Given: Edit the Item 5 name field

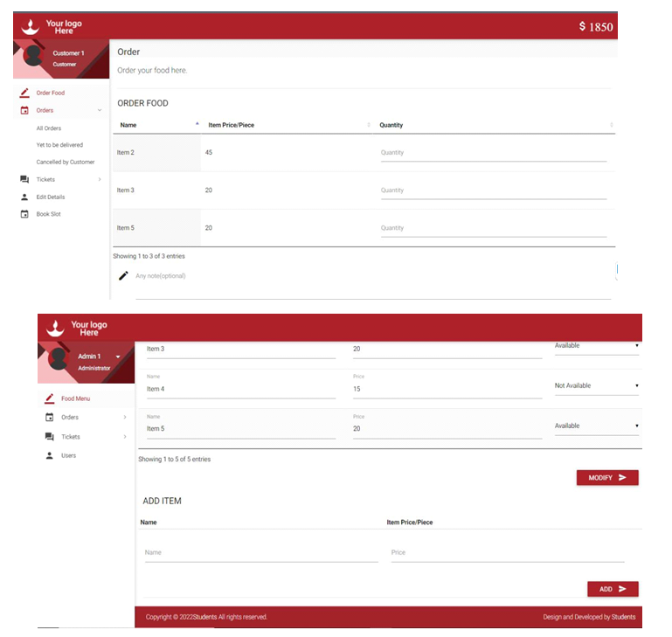Looking at the screenshot, I should pyautogui.click(x=241, y=429).
